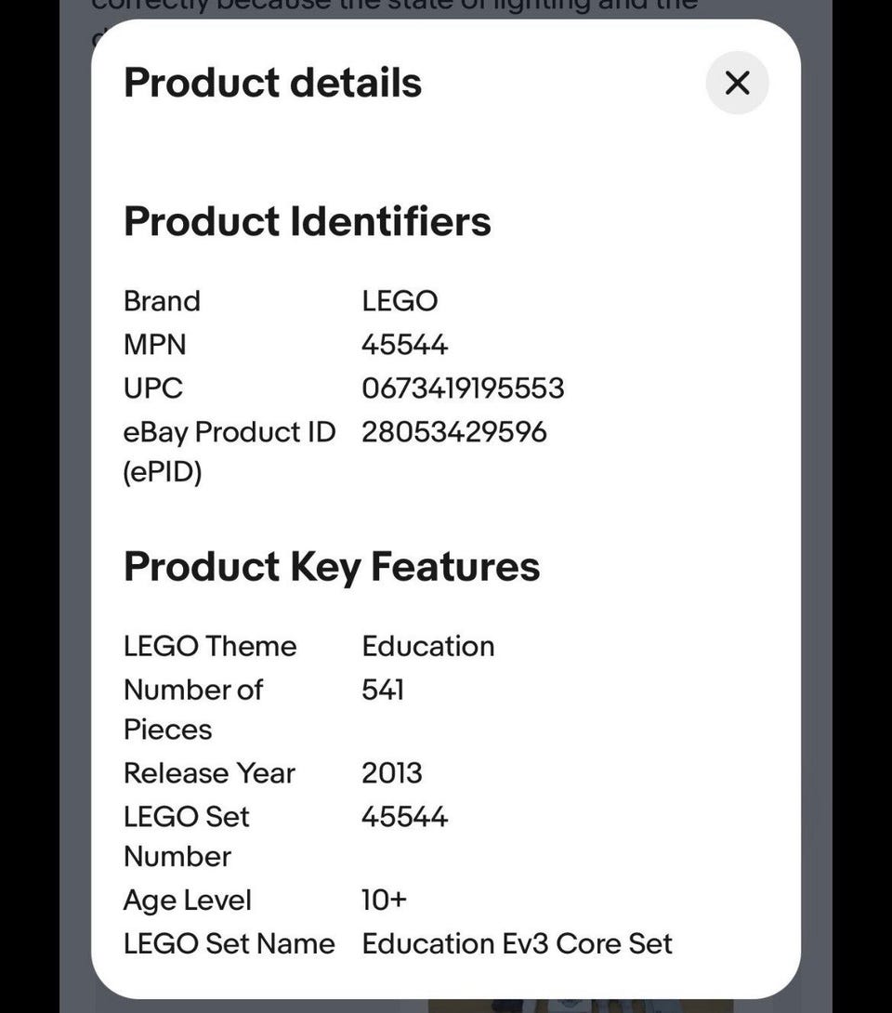The height and width of the screenshot is (1013, 892).
Task: Select the Brand value LEGO
Action: pos(400,301)
